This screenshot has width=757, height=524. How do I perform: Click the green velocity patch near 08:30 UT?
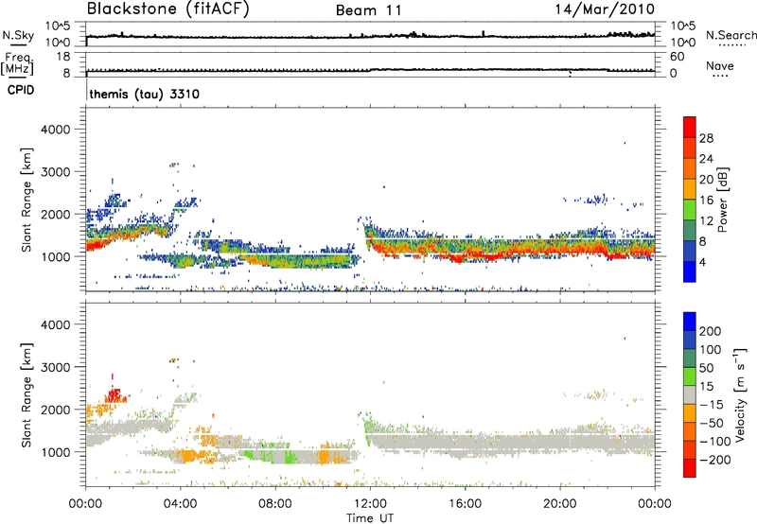290,457
